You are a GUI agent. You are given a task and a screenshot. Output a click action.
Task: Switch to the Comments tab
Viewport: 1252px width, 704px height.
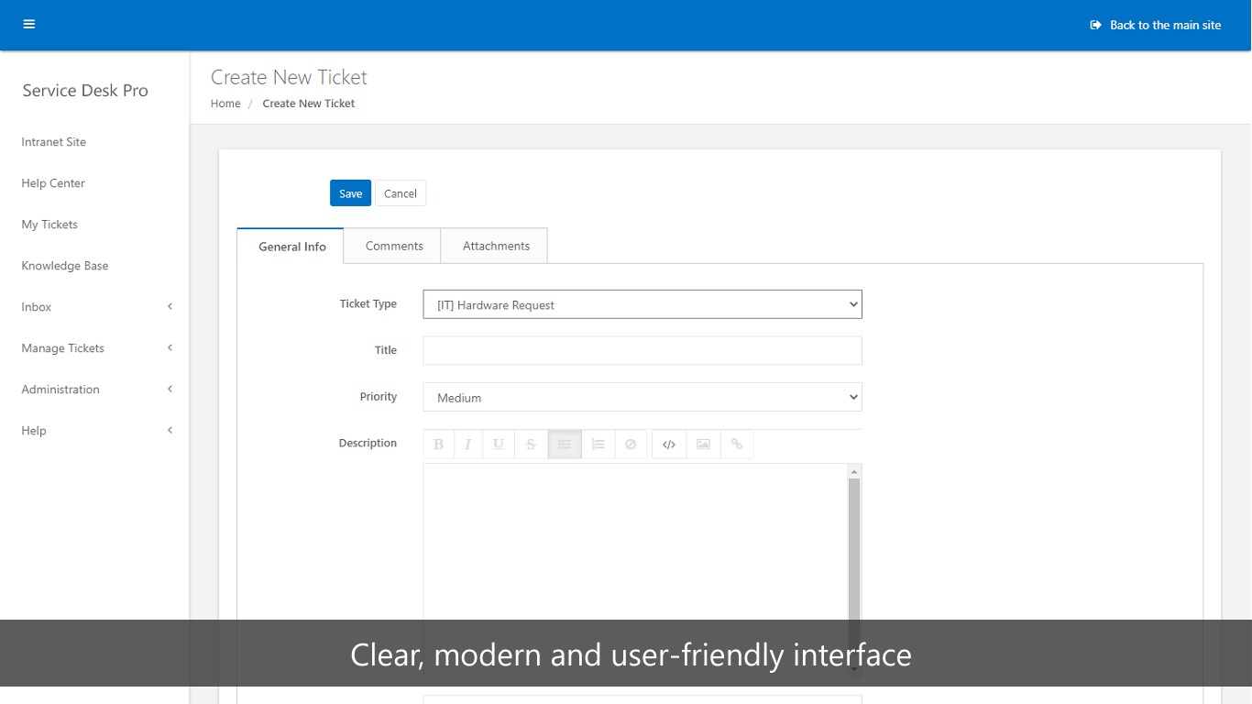(x=394, y=246)
